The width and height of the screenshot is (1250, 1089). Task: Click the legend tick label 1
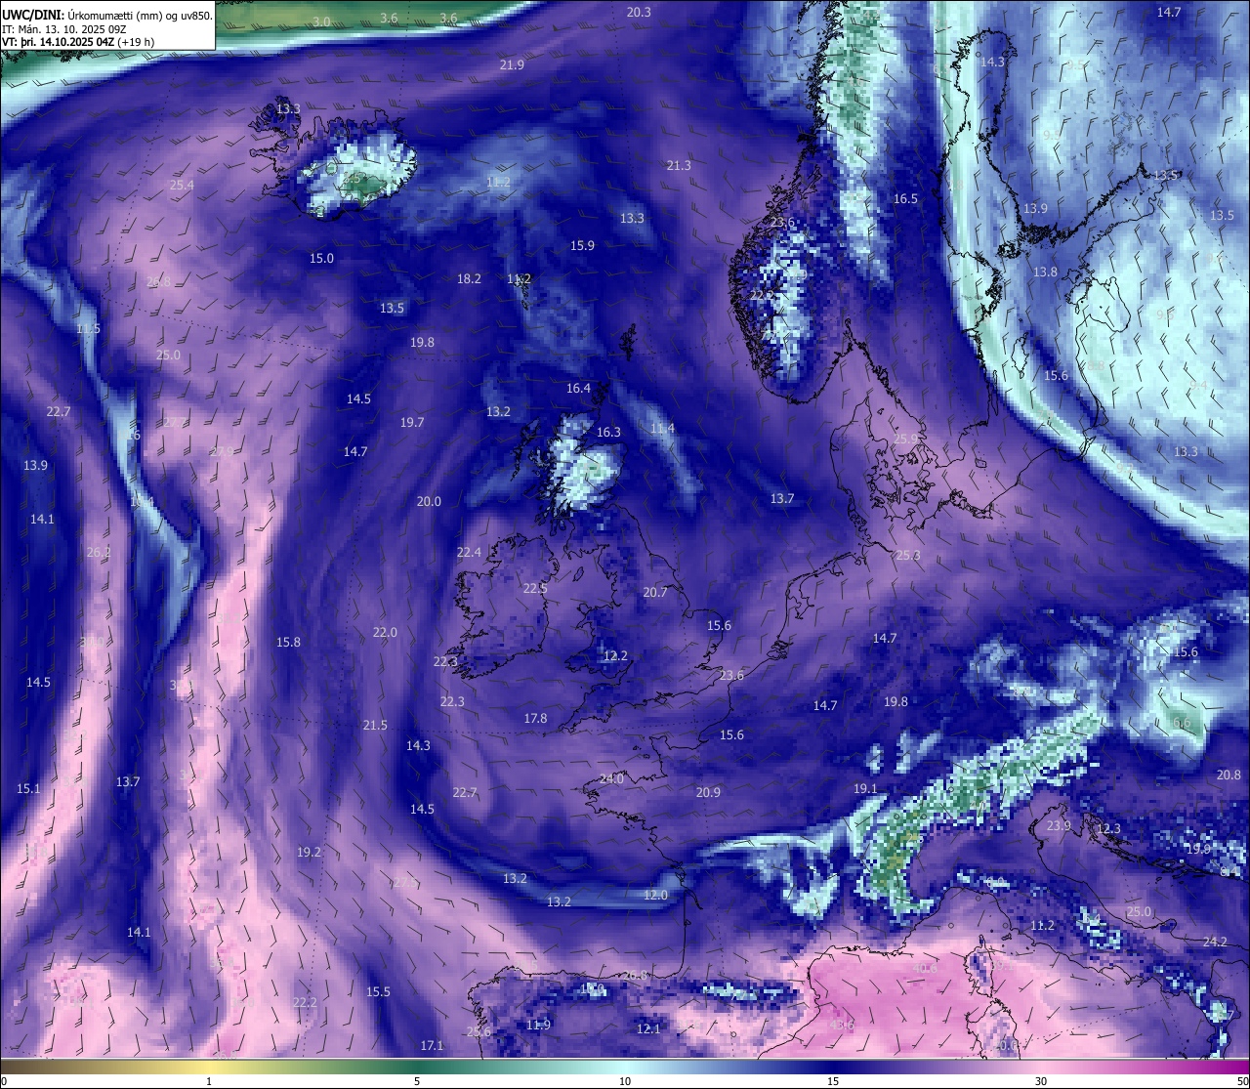click(209, 1081)
